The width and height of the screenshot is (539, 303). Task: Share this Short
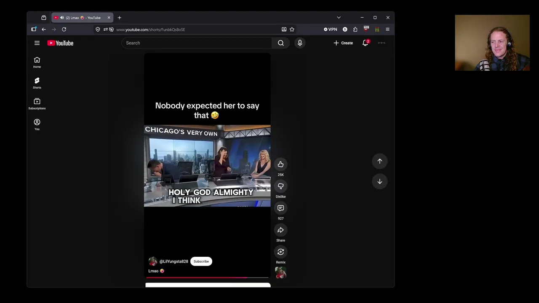coord(281,230)
